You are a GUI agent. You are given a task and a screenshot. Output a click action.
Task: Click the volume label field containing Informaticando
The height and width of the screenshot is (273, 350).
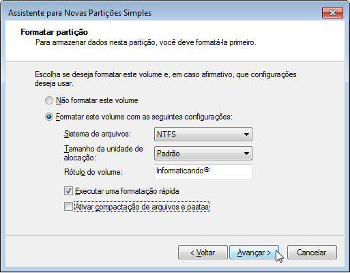point(203,171)
